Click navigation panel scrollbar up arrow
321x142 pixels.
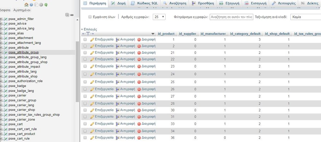point(77,20)
